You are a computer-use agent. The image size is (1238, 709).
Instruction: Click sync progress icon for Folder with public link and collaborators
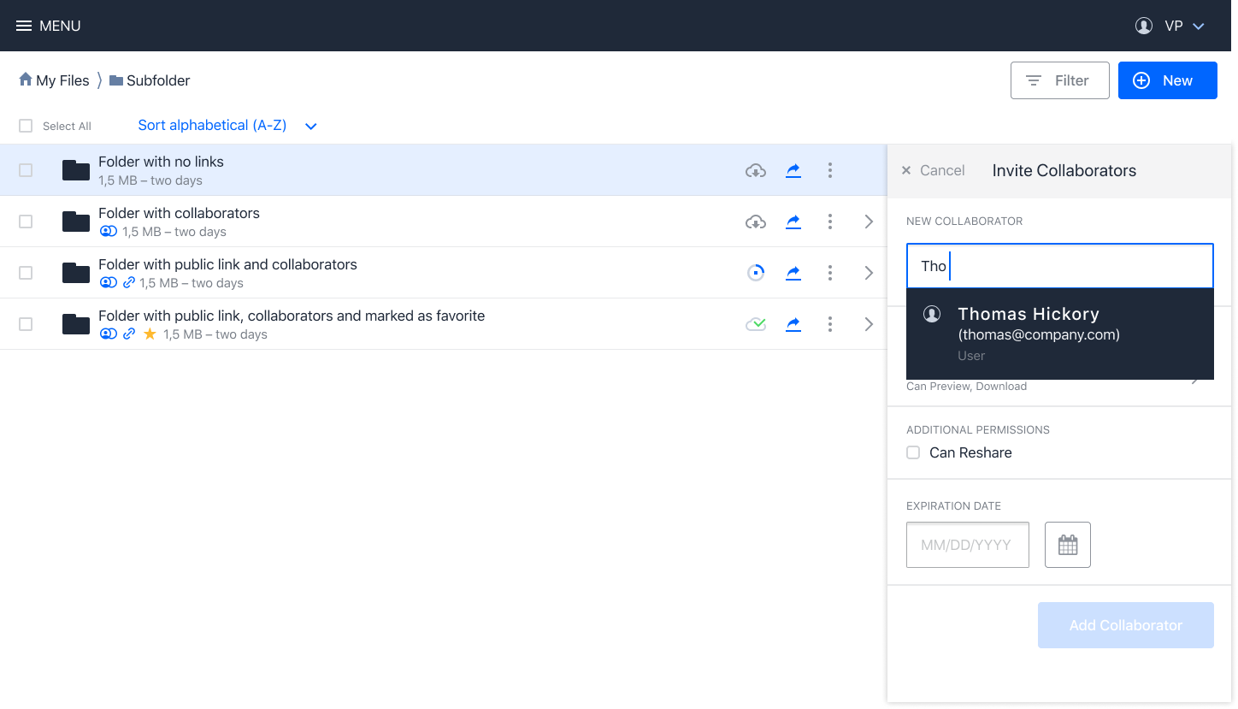(x=756, y=273)
